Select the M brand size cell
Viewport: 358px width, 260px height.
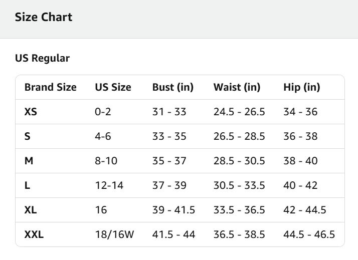[29, 161]
